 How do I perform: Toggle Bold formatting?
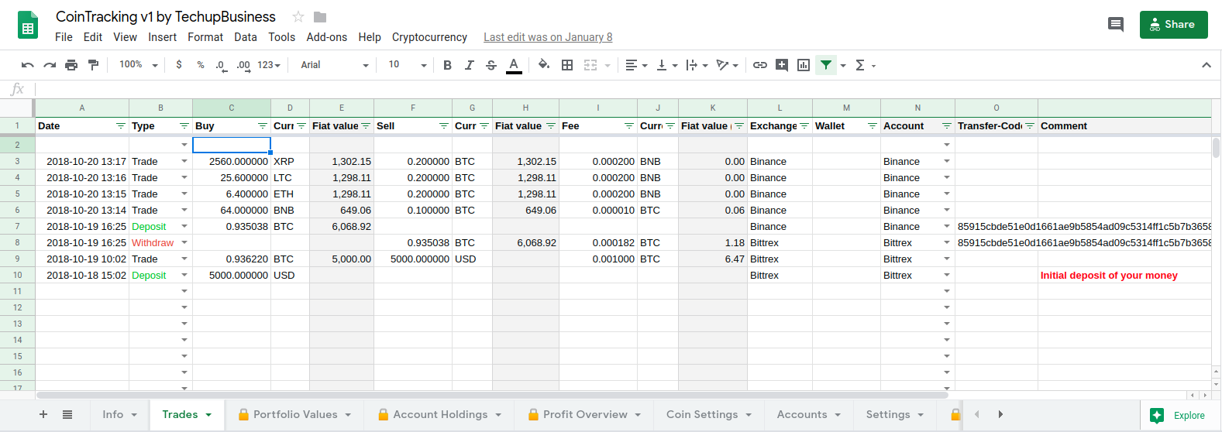(447, 65)
